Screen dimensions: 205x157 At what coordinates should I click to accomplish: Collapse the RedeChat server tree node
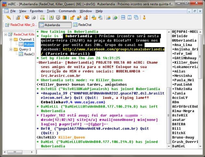[x=6, y=34]
